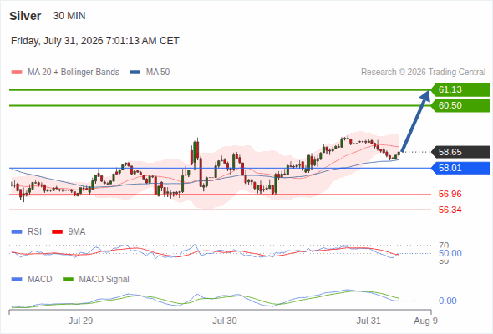Screen dimensions: 493x334
Task: Click the 56.96 support level label
Action: point(450,194)
